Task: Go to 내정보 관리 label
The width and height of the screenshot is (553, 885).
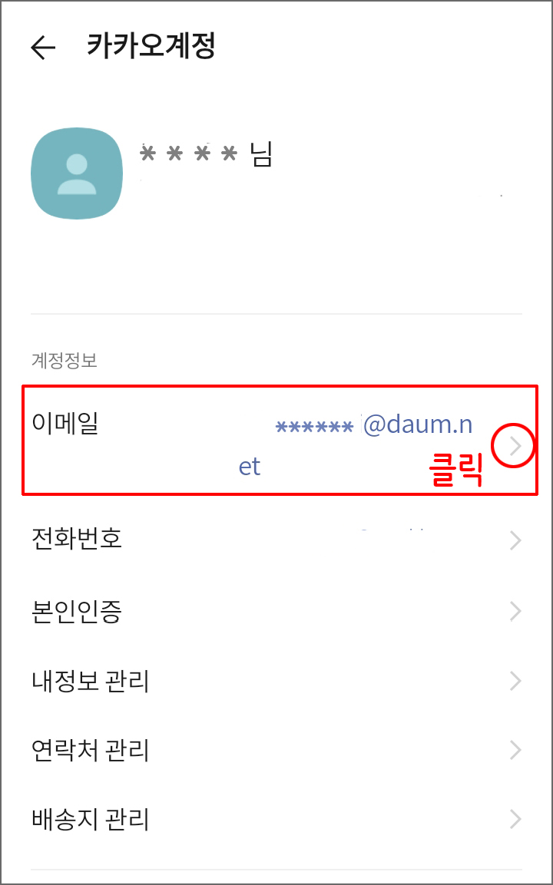Action: 91,682
